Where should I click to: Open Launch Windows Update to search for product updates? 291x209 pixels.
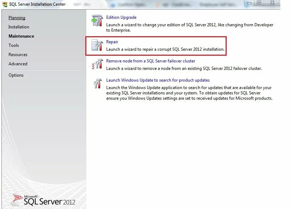(x=158, y=80)
